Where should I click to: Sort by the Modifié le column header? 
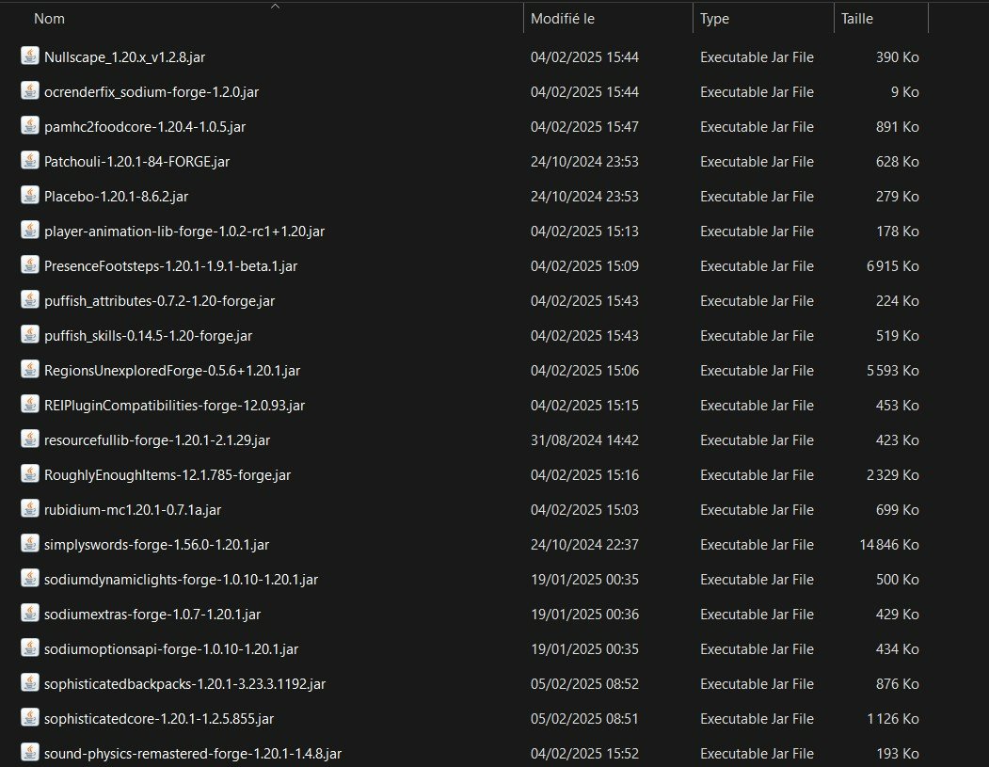[563, 19]
